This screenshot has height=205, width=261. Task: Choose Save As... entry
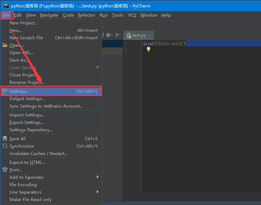coord(51,60)
